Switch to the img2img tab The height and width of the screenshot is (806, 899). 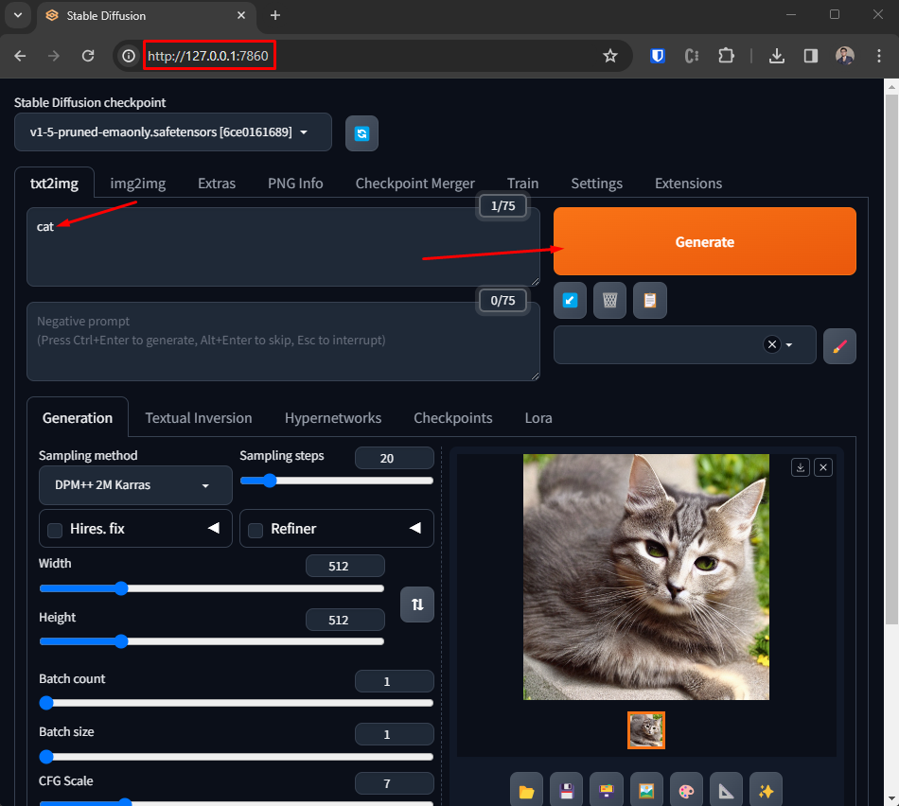(137, 184)
